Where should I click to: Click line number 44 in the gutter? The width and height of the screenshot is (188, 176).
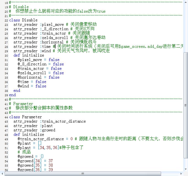pos(6,117)
